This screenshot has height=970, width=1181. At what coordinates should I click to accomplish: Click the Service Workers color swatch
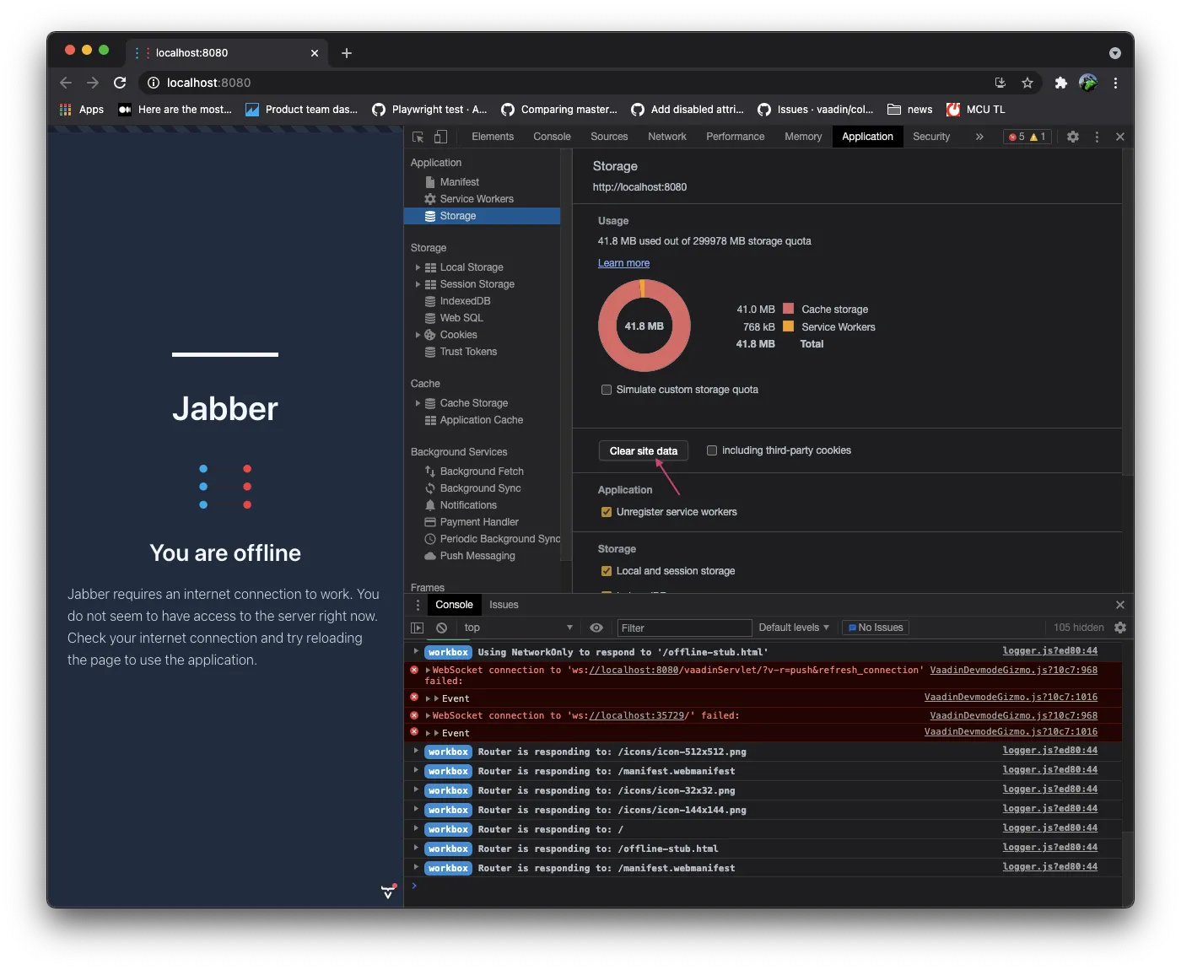pyautogui.click(x=788, y=326)
